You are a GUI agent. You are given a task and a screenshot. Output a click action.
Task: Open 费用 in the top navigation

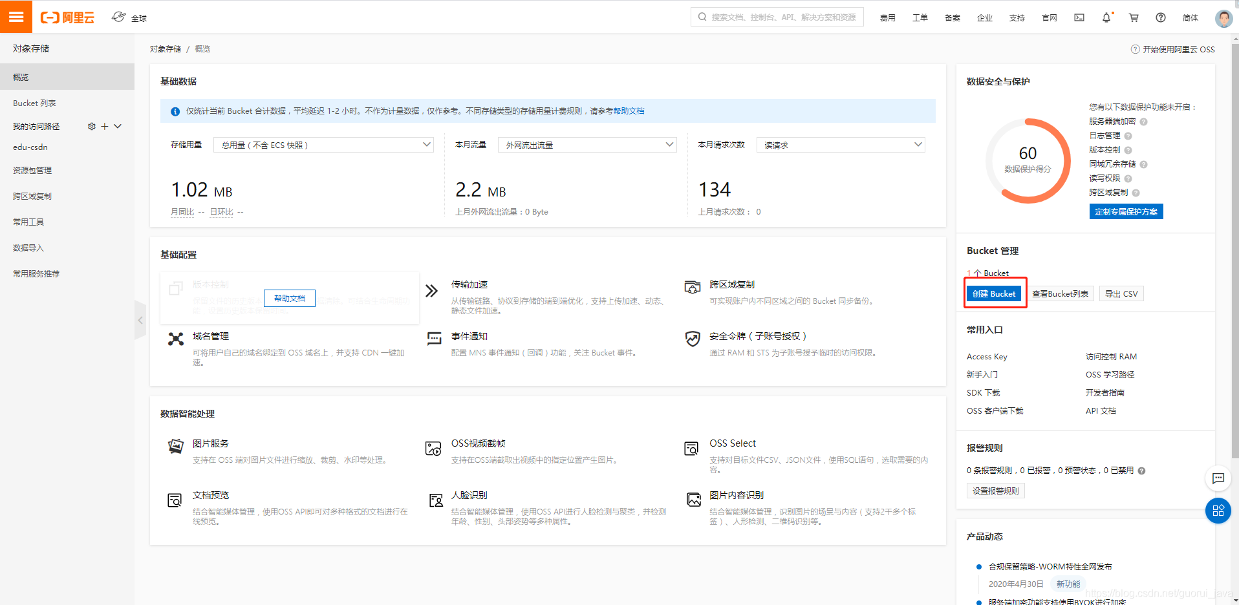point(887,18)
